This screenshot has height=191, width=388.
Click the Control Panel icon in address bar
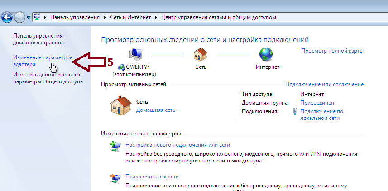pyautogui.click(x=37, y=17)
